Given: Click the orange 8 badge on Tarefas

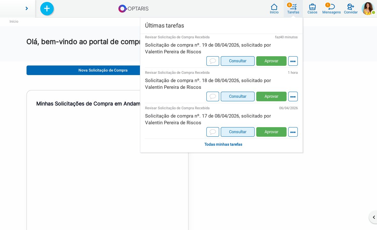Looking at the screenshot, I should pos(289,5).
